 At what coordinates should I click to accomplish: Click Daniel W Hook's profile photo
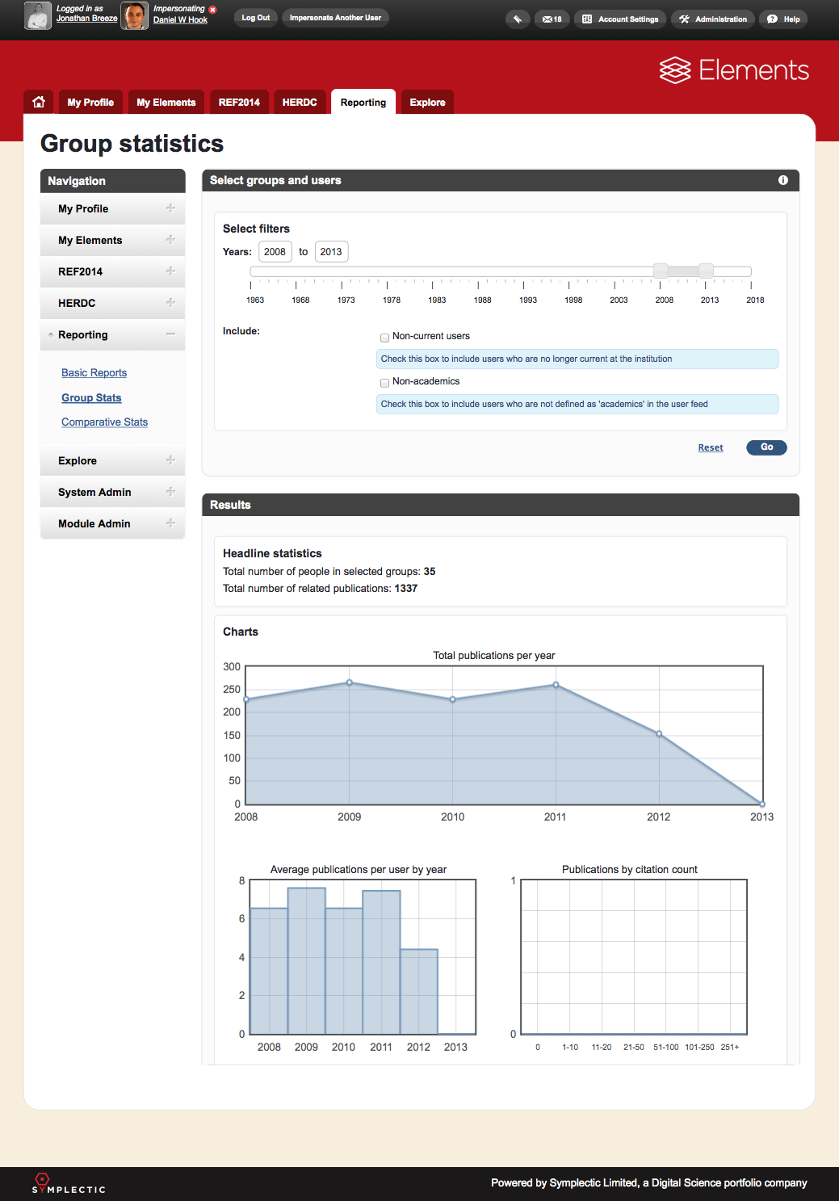click(135, 16)
